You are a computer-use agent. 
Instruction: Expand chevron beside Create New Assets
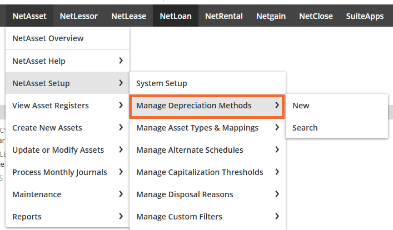click(121, 127)
